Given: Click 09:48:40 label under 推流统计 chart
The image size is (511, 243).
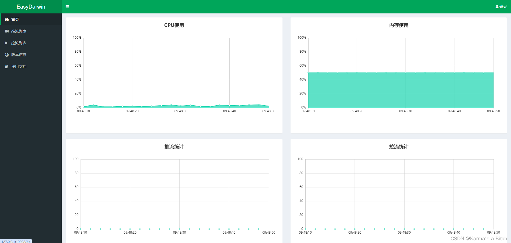Looking at the screenshot, I should click(x=229, y=233).
